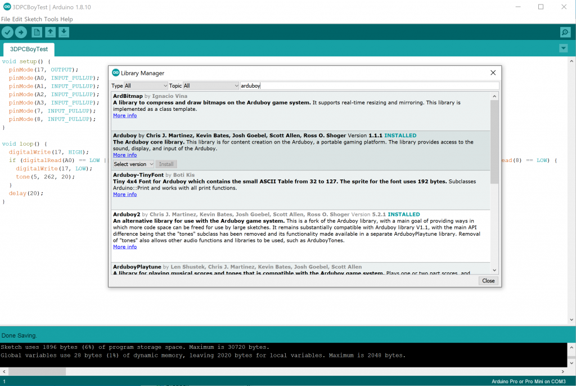Click the Arduboy 1.1.1 INSTALLED label
The height and width of the screenshot is (386, 576).
400,135
